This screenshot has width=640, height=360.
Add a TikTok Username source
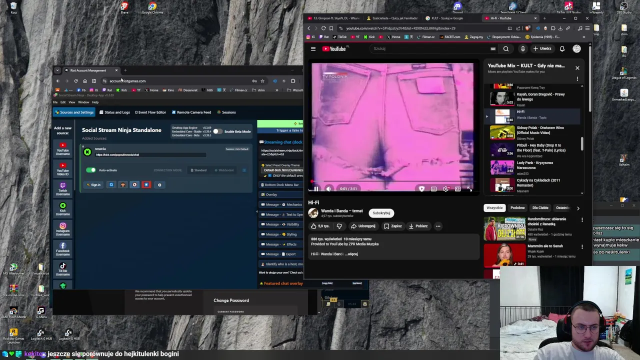(62, 270)
